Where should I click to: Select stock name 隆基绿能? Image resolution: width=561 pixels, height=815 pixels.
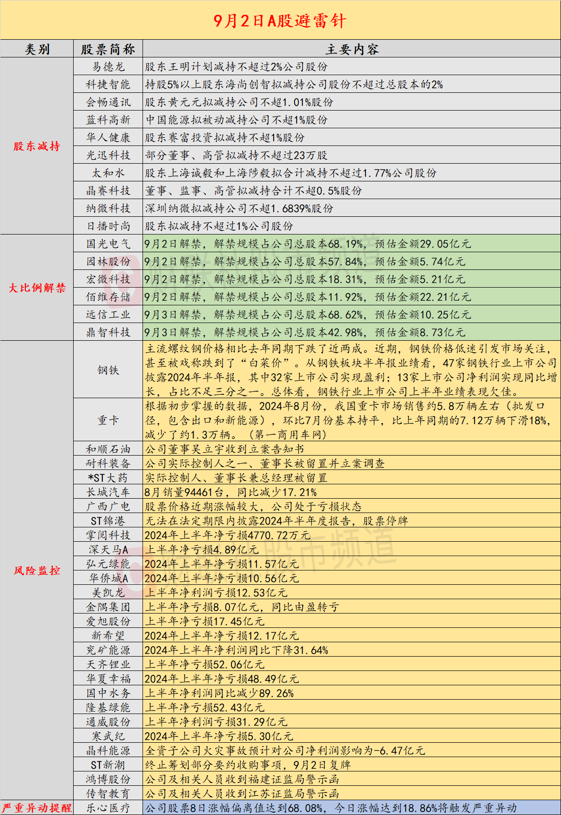(108, 708)
